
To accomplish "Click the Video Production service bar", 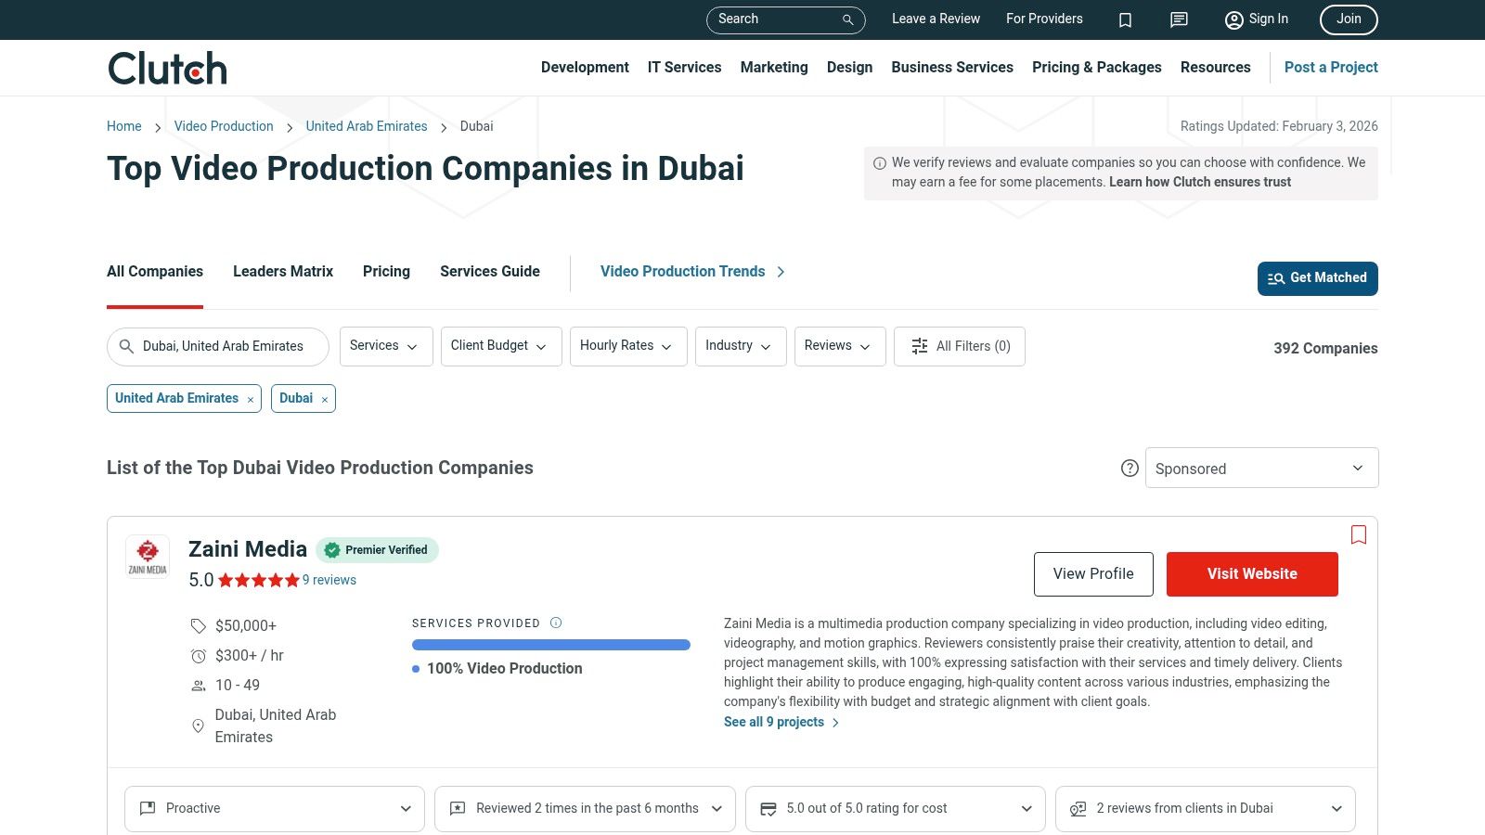I will coord(550,644).
